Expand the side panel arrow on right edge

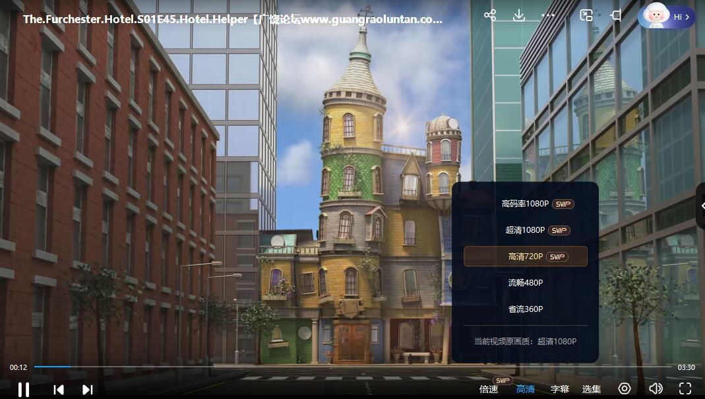click(x=702, y=206)
